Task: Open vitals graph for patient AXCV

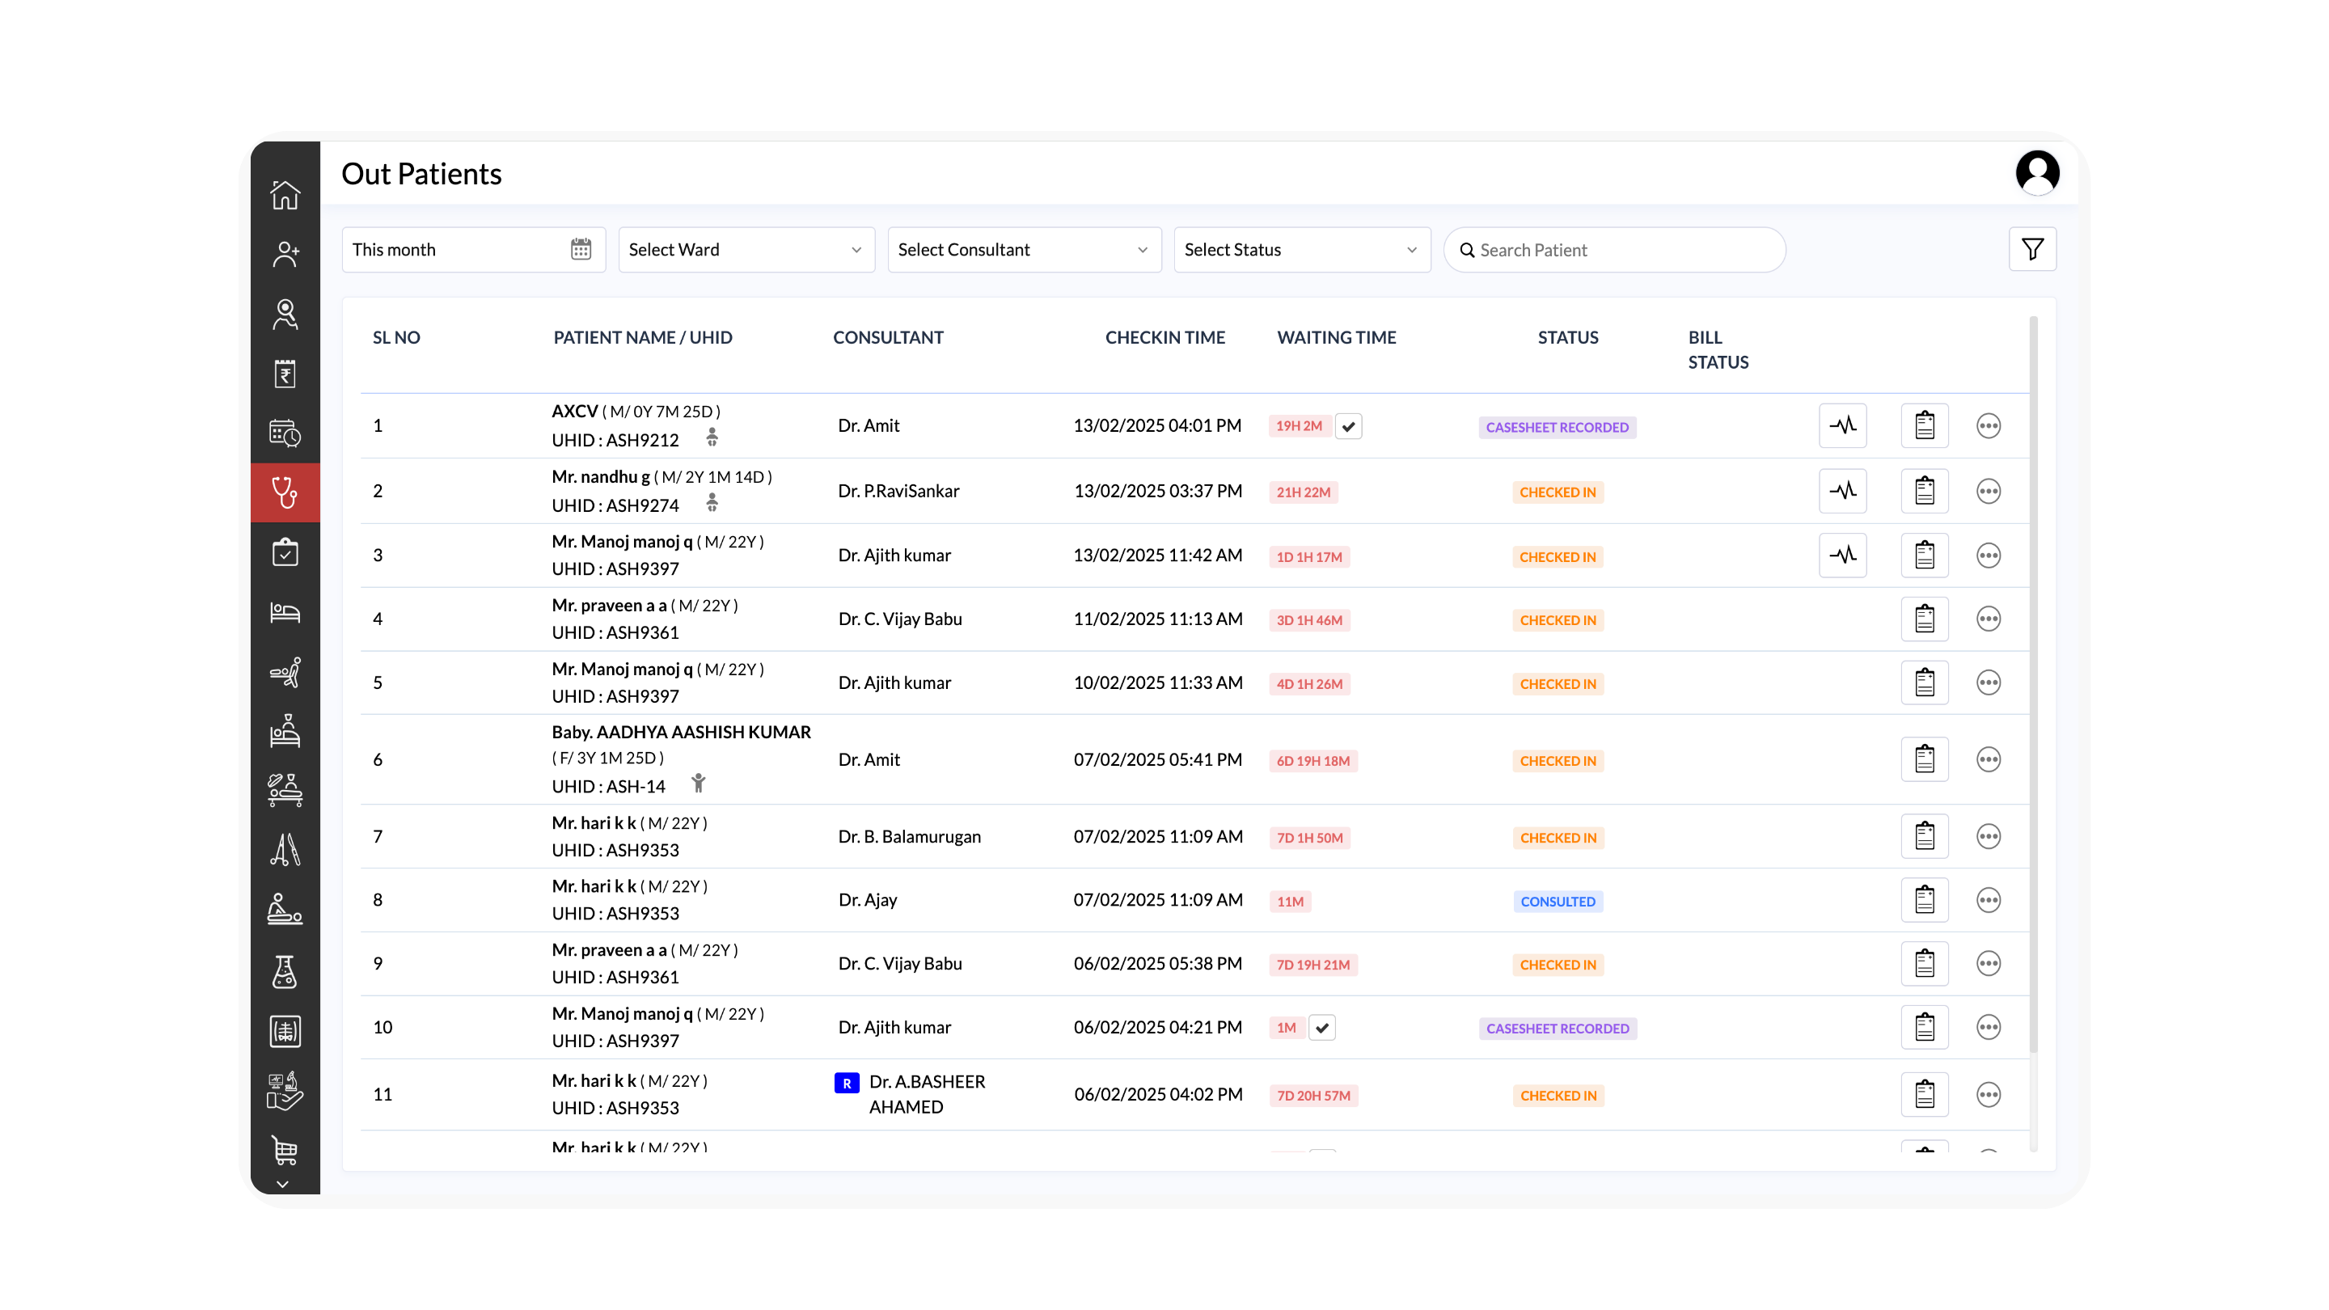Action: coord(1844,425)
